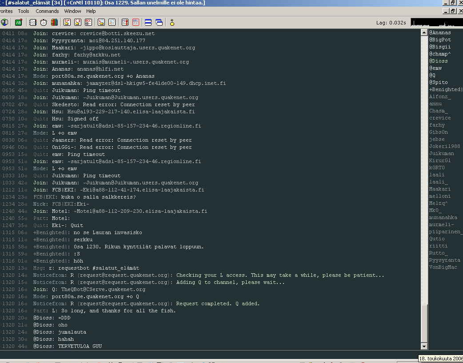The height and width of the screenshot is (363, 463).
Task: Click the Timer clock toolbar icon
Action: (x=44, y=23)
